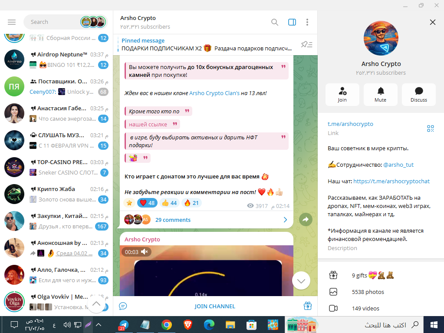This screenshot has width=444, height=333.
Task: Open Brave browser from the taskbar
Action: [188, 325]
